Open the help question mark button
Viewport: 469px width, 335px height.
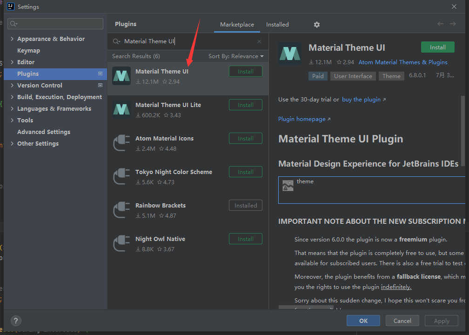(16, 321)
